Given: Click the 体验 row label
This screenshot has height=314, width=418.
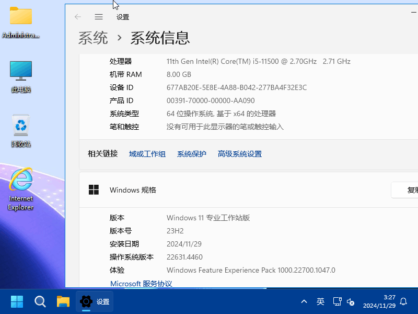Looking at the screenshot, I should click(117, 270).
